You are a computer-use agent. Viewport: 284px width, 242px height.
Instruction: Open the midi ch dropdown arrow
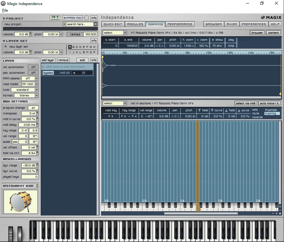coord(74,73)
